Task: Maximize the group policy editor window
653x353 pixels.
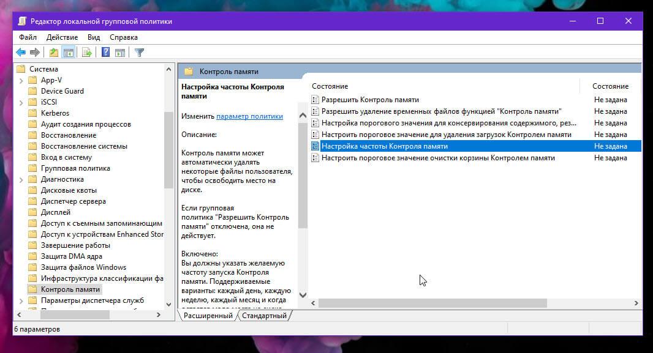Action: coord(600,21)
